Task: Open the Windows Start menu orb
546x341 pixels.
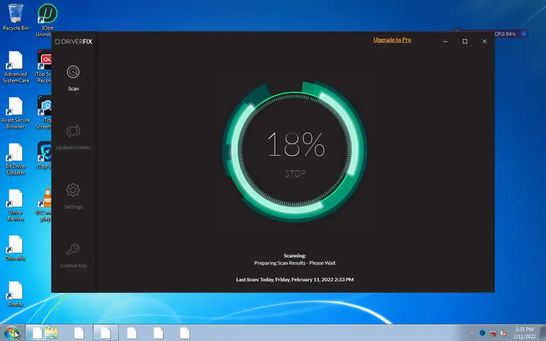Action: tap(11, 332)
